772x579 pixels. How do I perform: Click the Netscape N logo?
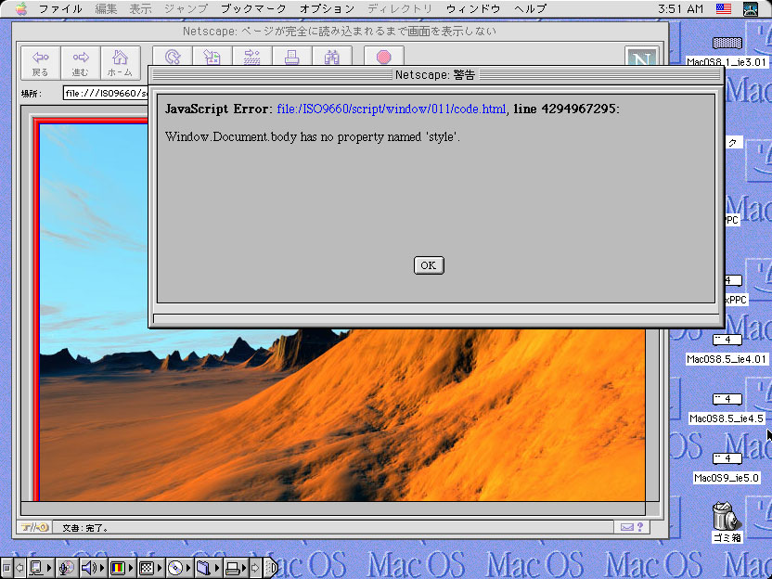(x=641, y=57)
